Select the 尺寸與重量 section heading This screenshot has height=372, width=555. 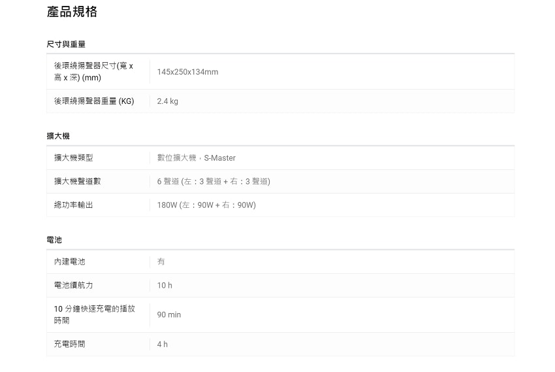pyautogui.click(x=66, y=44)
